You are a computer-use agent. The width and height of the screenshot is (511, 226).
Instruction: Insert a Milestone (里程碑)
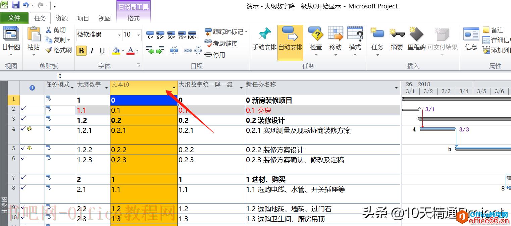point(416,39)
